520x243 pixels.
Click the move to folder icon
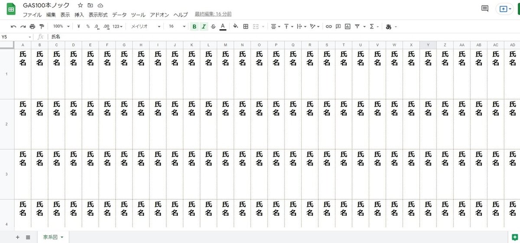click(x=90, y=5)
